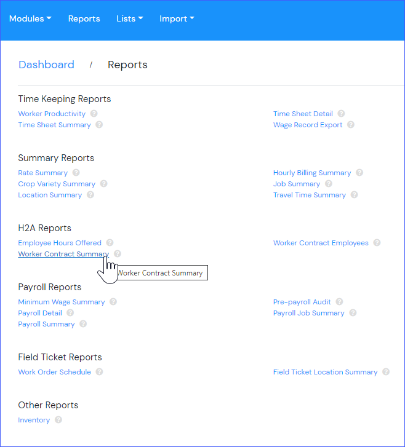Screen dimensions: 405x447
Task: Open help icon next to Worker Contract Employees
Action: 377,243
